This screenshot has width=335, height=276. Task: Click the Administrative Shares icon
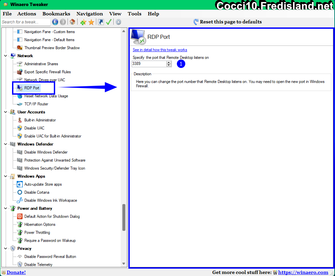(x=20, y=64)
